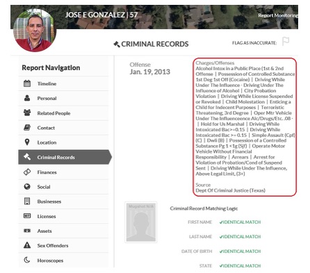Click IDENTICAL MATCH next to STATE
This screenshot has height=273, width=310.
coord(240,266)
